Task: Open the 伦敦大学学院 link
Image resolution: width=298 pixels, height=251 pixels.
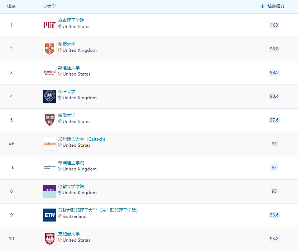Action: pos(71,187)
